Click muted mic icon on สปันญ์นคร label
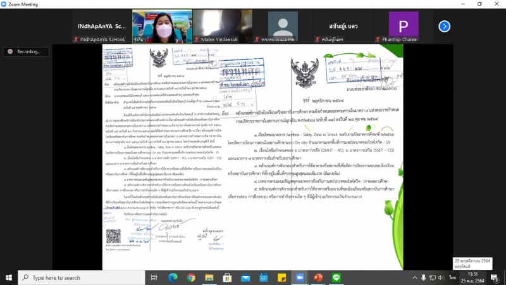The height and width of the screenshot is (285, 506). tap(318, 39)
